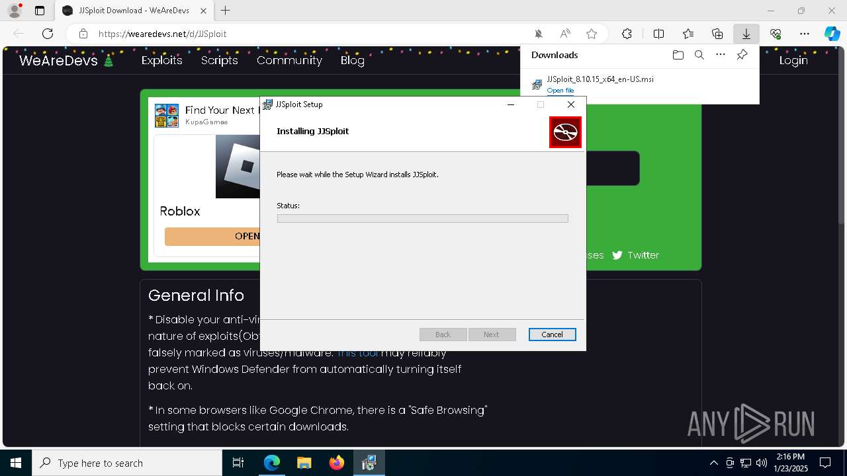Open the Read aloud icon
847x476 pixels.
565,34
